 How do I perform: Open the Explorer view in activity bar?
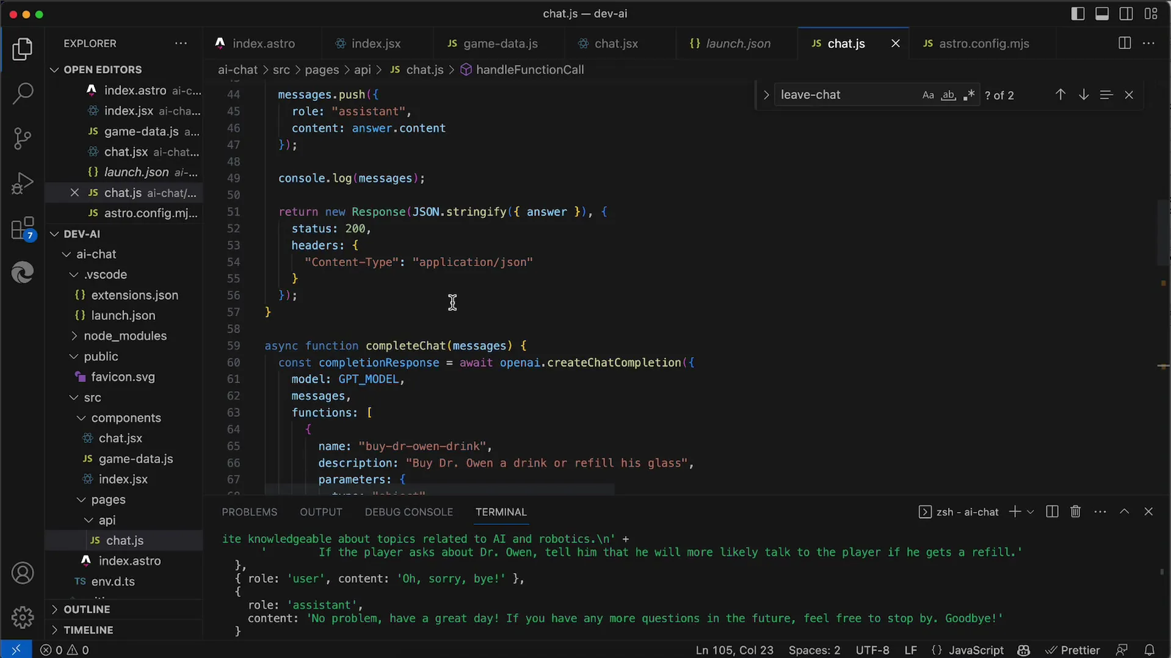(23, 49)
